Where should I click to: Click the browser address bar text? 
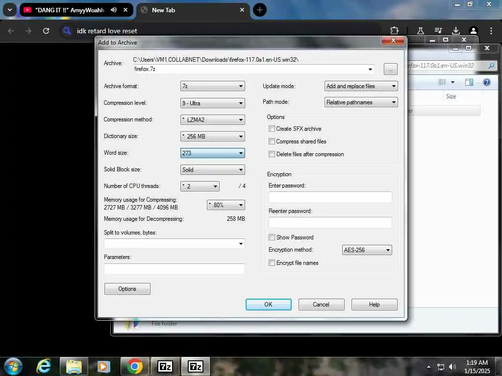coord(107,31)
